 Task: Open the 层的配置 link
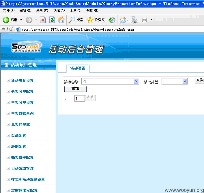[18, 146]
